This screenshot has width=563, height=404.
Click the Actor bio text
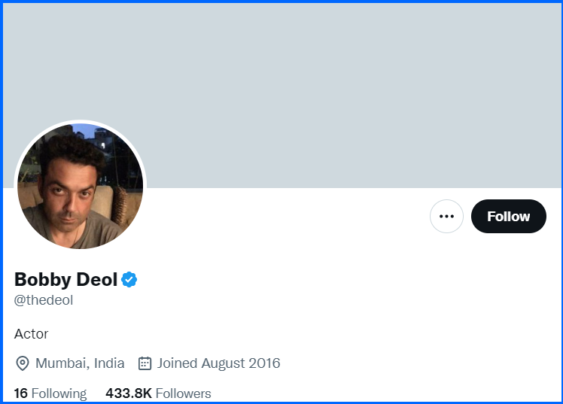[x=32, y=334]
